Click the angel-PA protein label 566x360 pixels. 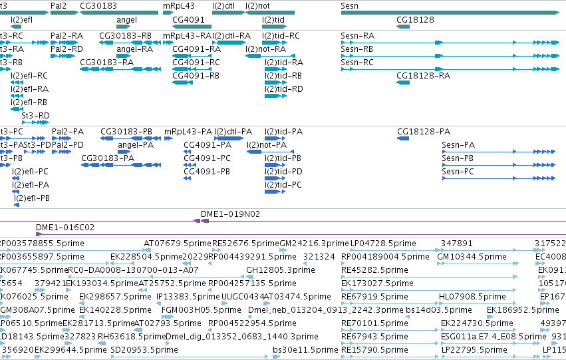pyautogui.click(x=136, y=145)
